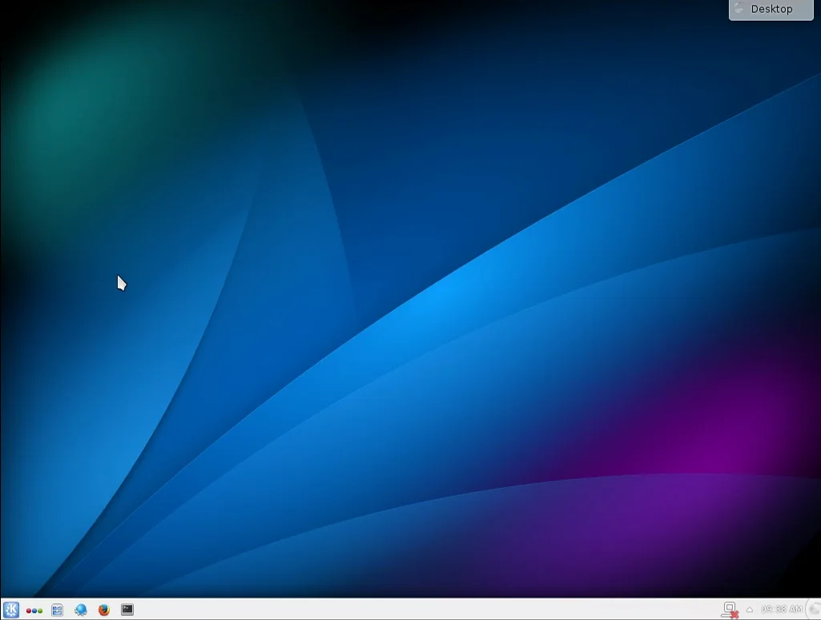Viewport: 821px width, 620px height.
Task: Click the disconnected network tray icon
Action: click(730, 610)
